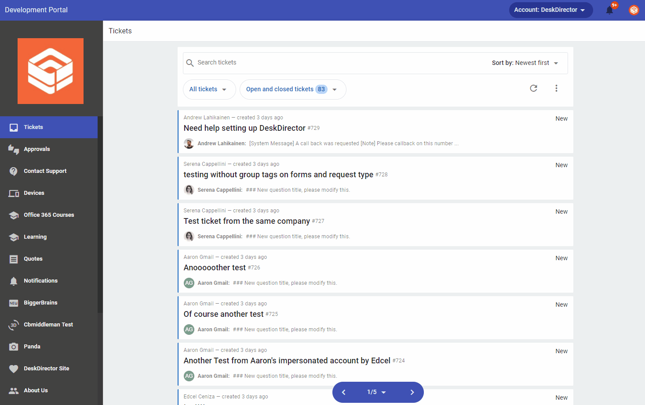645x405 pixels.
Task: Select Tickets label in the sidebar
Action: (33, 127)
